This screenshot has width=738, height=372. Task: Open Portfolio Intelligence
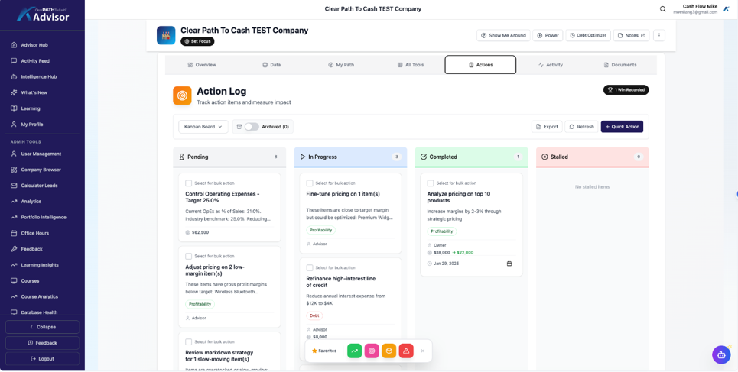point(42,217)
